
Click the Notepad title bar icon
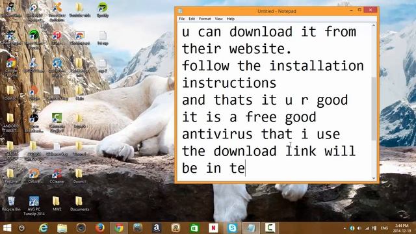[180, 11]
